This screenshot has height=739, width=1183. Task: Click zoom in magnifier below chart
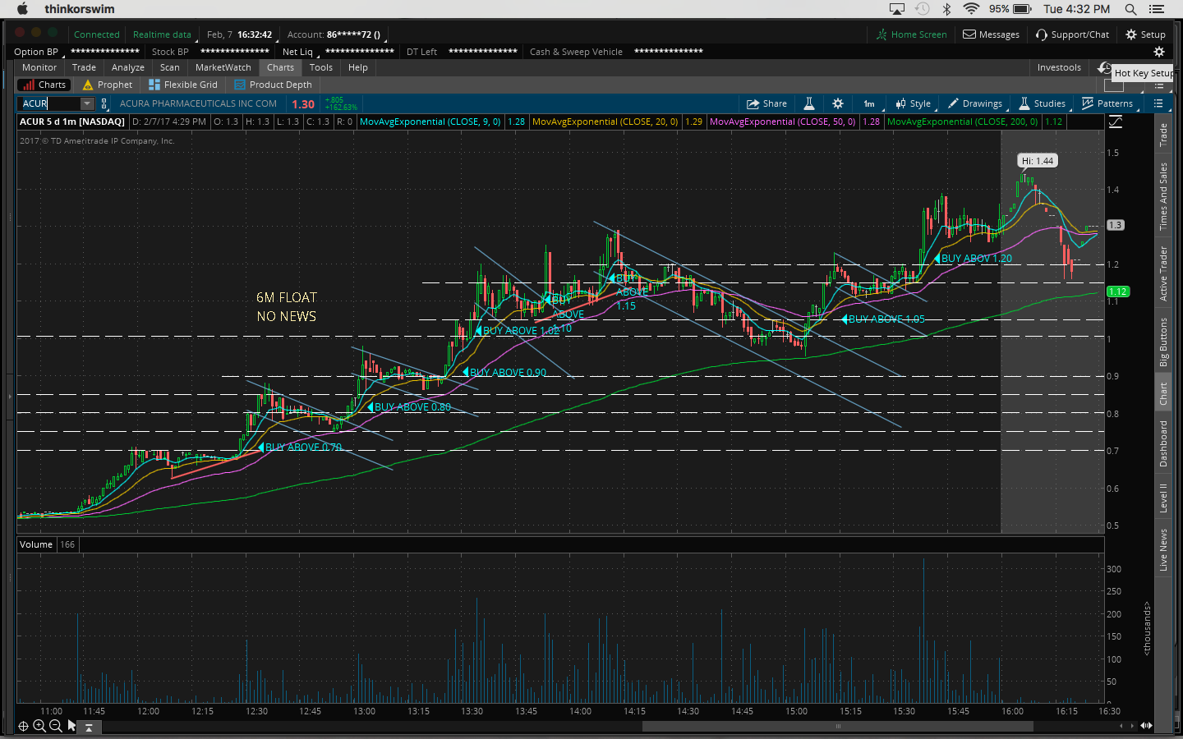[39, 726]
